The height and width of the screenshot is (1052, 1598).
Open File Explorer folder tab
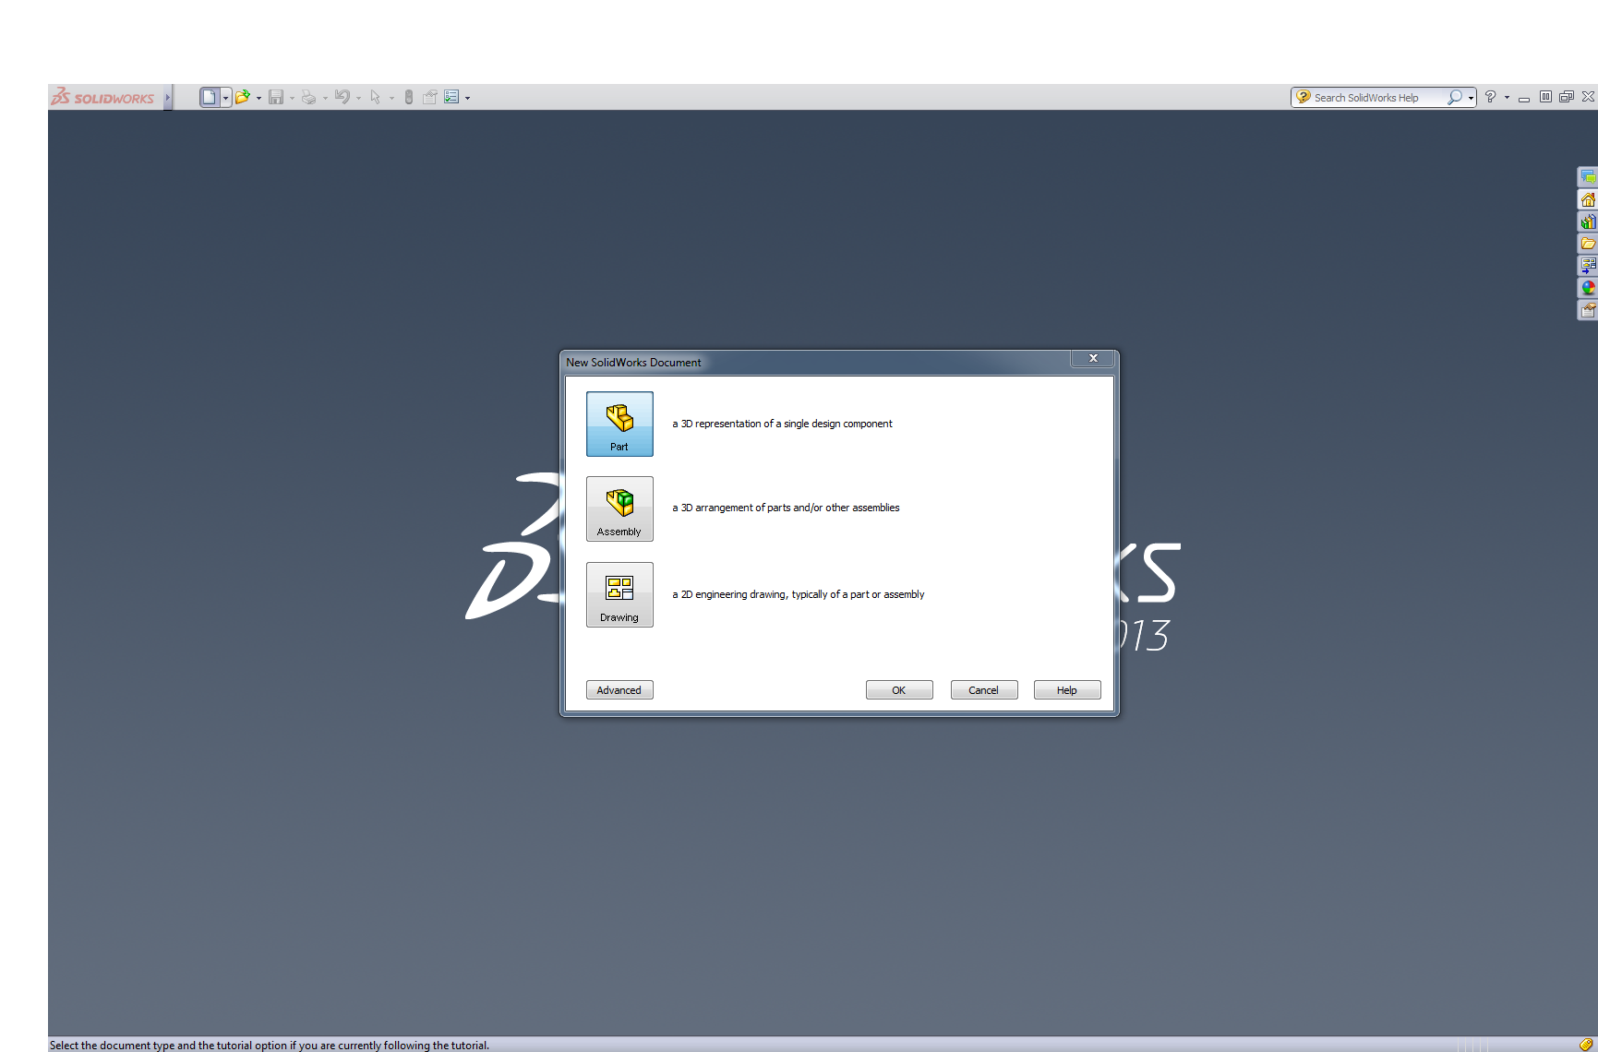1588,244
